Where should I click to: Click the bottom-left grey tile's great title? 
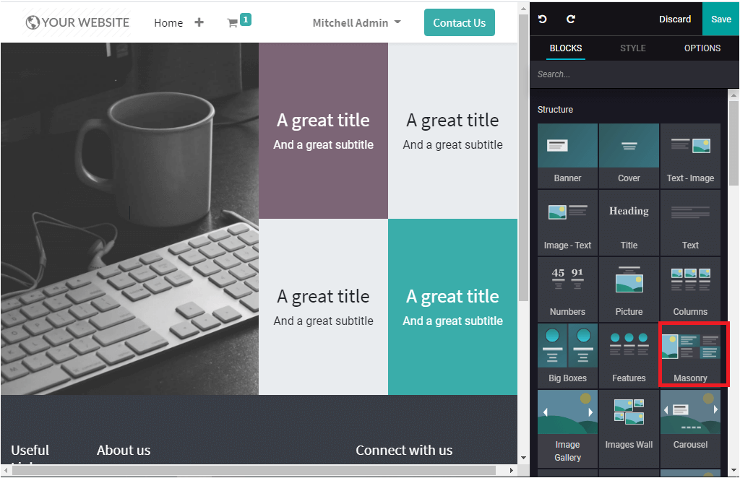323,297
